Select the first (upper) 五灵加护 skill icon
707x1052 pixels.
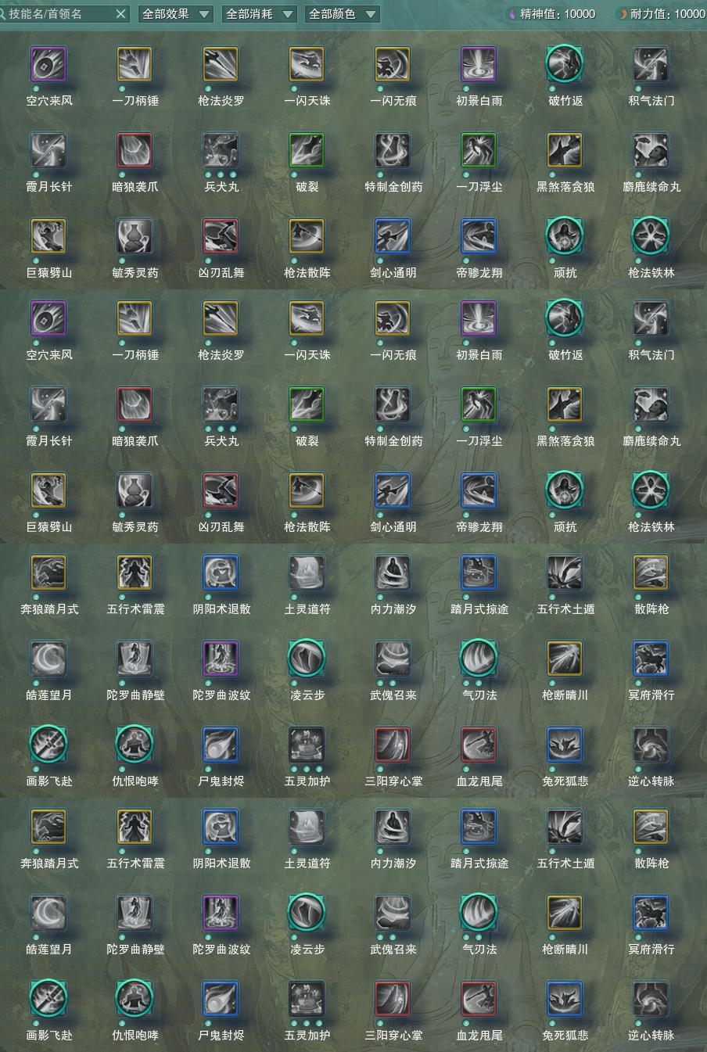[307, 745]
